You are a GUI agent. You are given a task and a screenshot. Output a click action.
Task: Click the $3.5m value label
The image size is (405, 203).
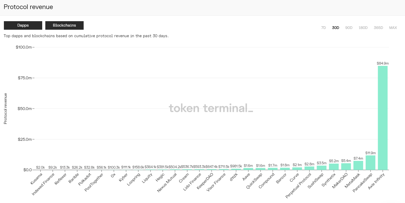pyautogui.click(x=322, y=163)
